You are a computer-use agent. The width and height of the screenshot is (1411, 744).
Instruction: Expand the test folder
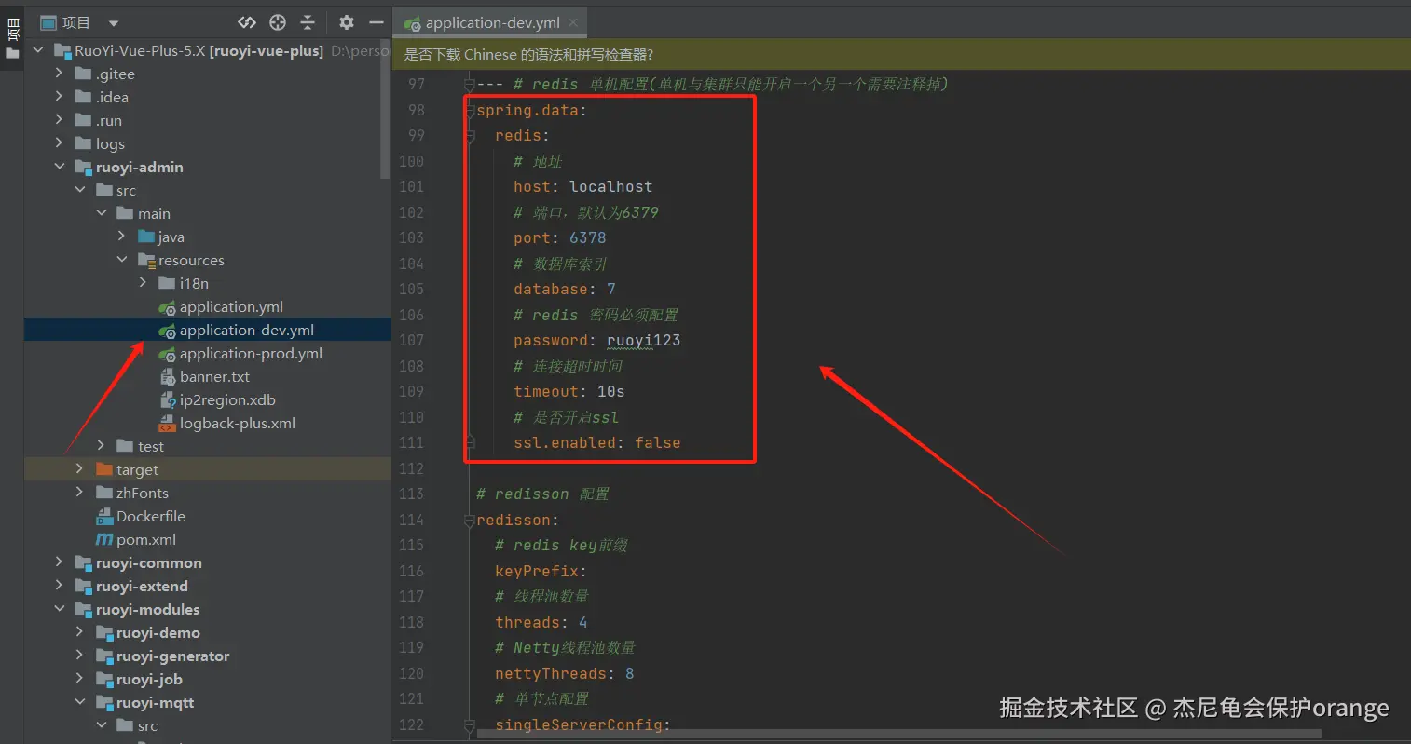[101, 446]
